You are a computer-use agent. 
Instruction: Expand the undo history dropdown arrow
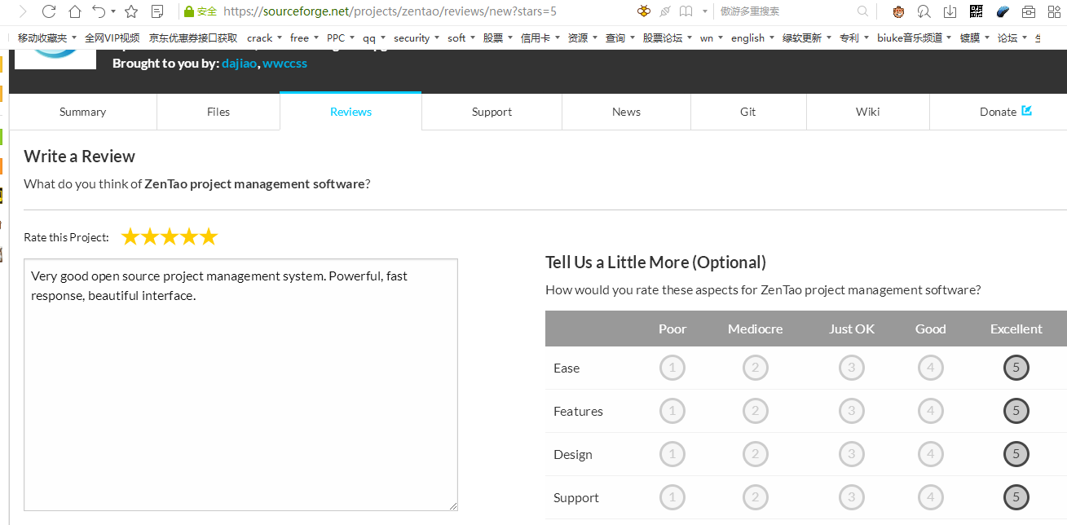[x=112, y=11]
